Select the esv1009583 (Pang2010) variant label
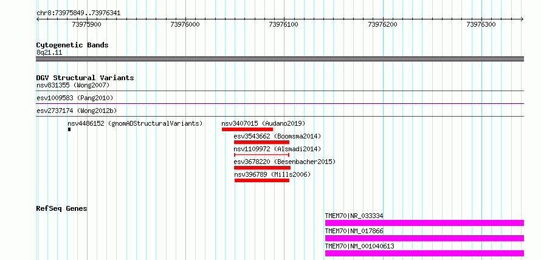Image resolution: width=541 pixels, height=260 pixels. (x=75, y=98)
